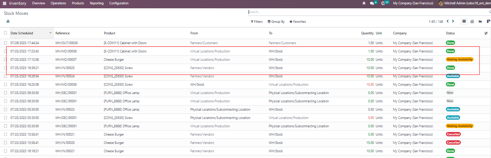Open the apps grid home menu

[x=4, y=3]
